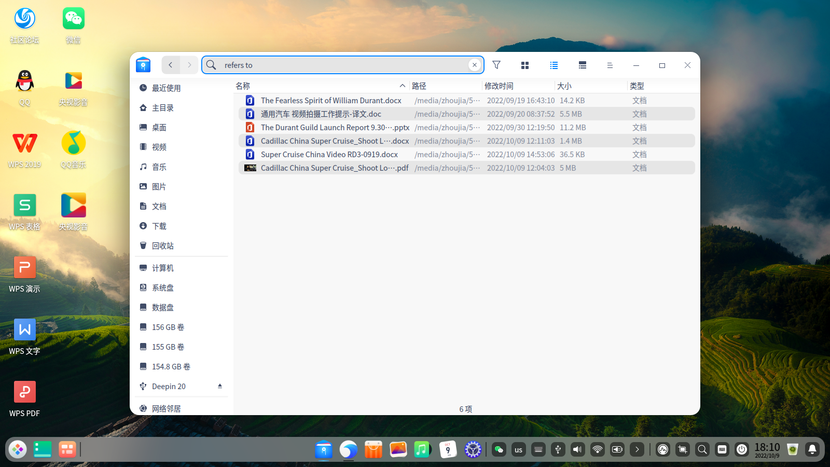Viewport: 830px width, 467px height.
Task: Open the WPS 演示 desktop icon
Action: [24, 275]
